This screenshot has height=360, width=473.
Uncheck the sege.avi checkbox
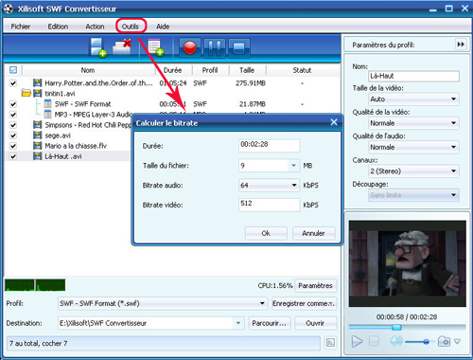coord(13,135)
